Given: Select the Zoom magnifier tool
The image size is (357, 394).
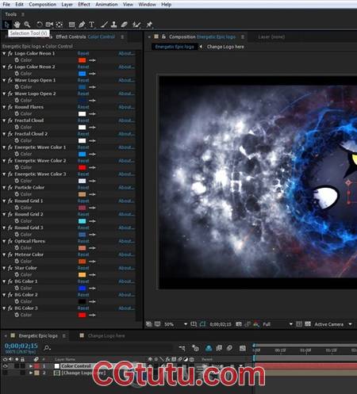Looking at the screenshot, I should click(x=27, y=25).
